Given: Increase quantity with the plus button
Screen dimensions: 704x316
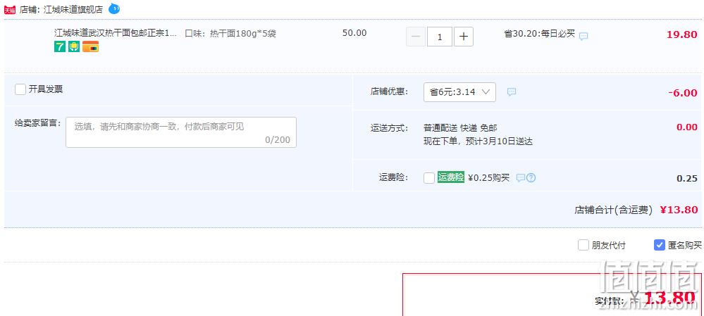Looking at the screenshot, I should (x=464, y=37).
